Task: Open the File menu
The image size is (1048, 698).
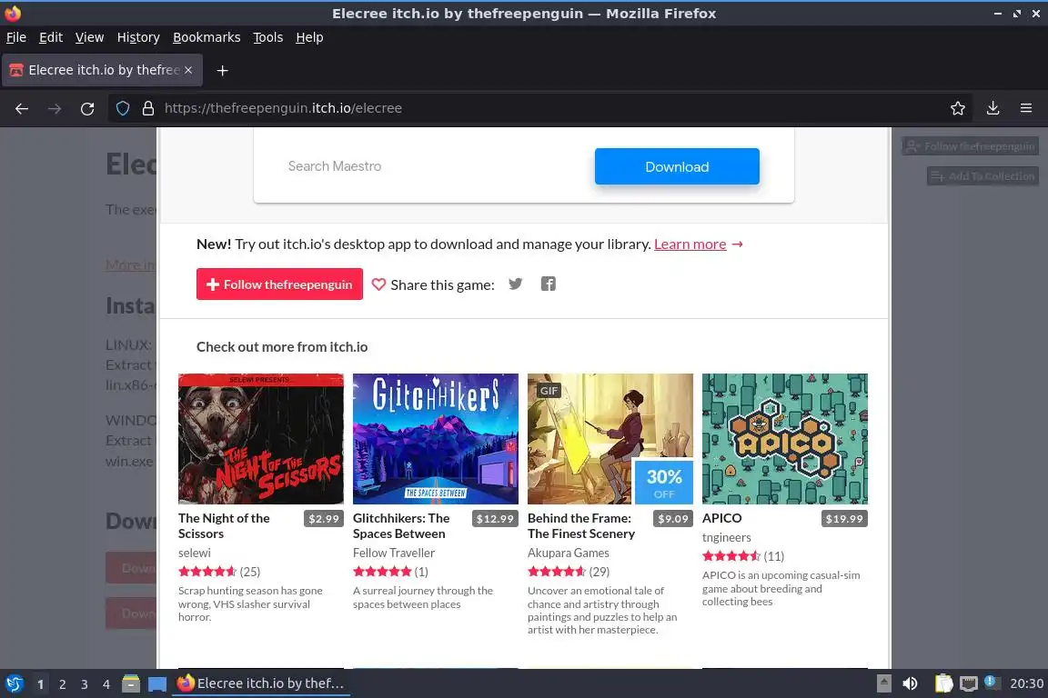Action: click(x=16, y=37)
